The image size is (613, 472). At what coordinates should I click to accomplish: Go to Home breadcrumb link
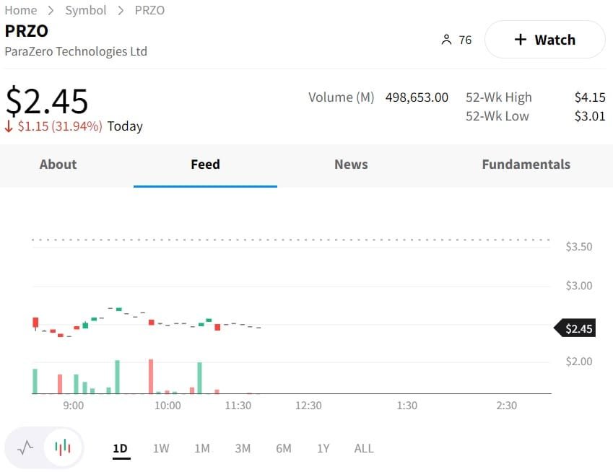point(21,10)
